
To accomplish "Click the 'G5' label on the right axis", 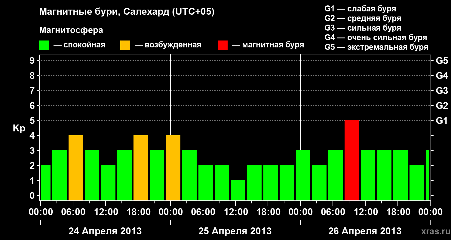I will [442, 61].
